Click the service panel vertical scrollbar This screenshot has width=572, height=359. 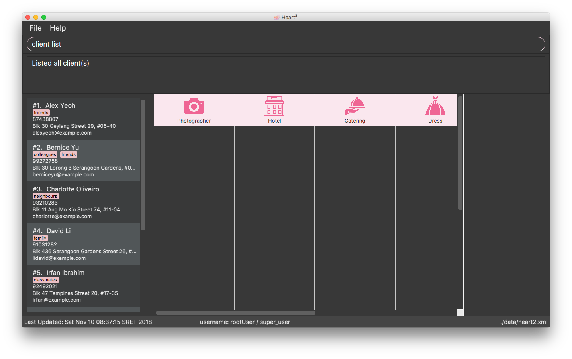[460, 153]
